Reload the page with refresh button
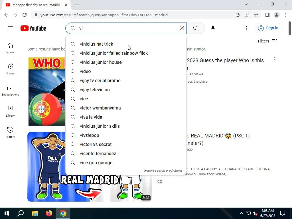Viewport: 292px width, 219px height. pyautogui.click(x=25, y=15)
